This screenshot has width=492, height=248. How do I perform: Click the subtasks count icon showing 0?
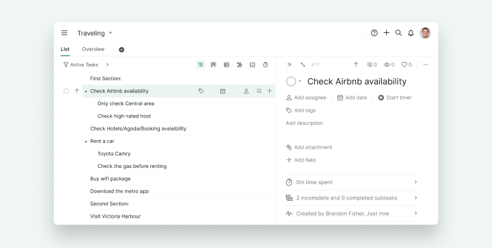pyautogui.click(x=372, y=65)
